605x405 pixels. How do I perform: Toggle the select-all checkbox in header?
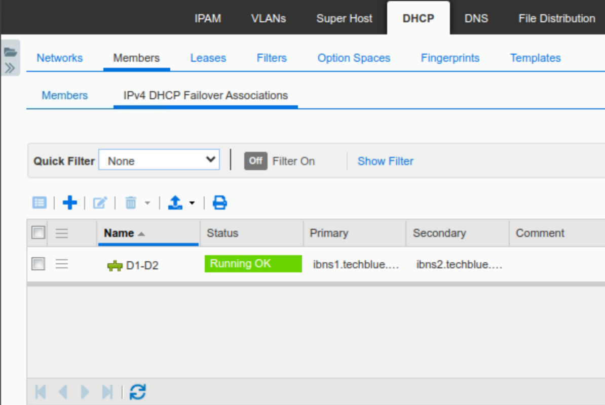coord(38,233)
